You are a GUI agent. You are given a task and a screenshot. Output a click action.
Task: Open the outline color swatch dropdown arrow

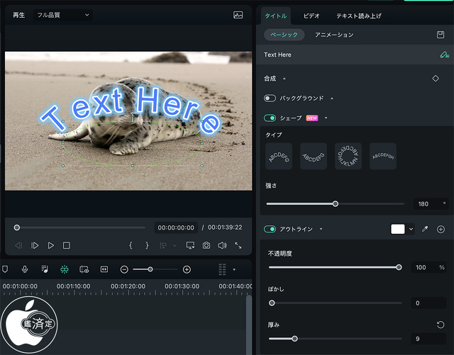click(x=411, y=229)
